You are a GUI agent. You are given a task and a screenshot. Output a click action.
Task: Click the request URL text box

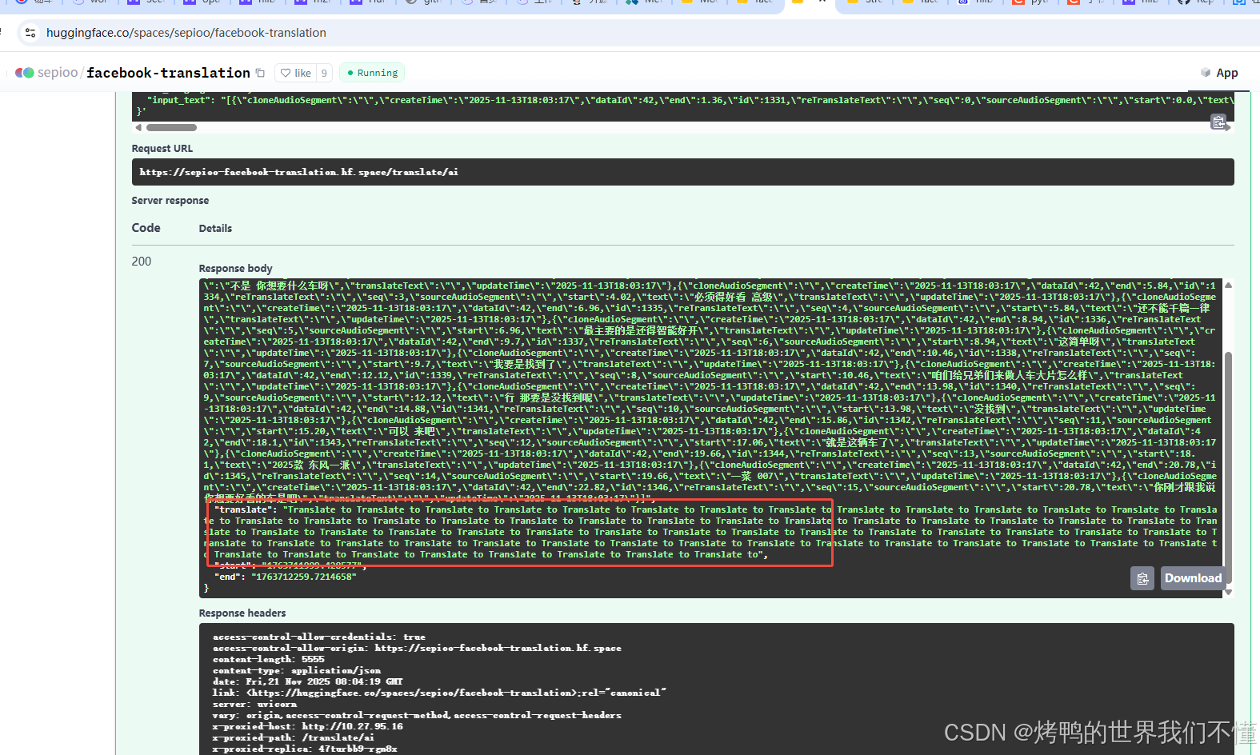(682, 172)
